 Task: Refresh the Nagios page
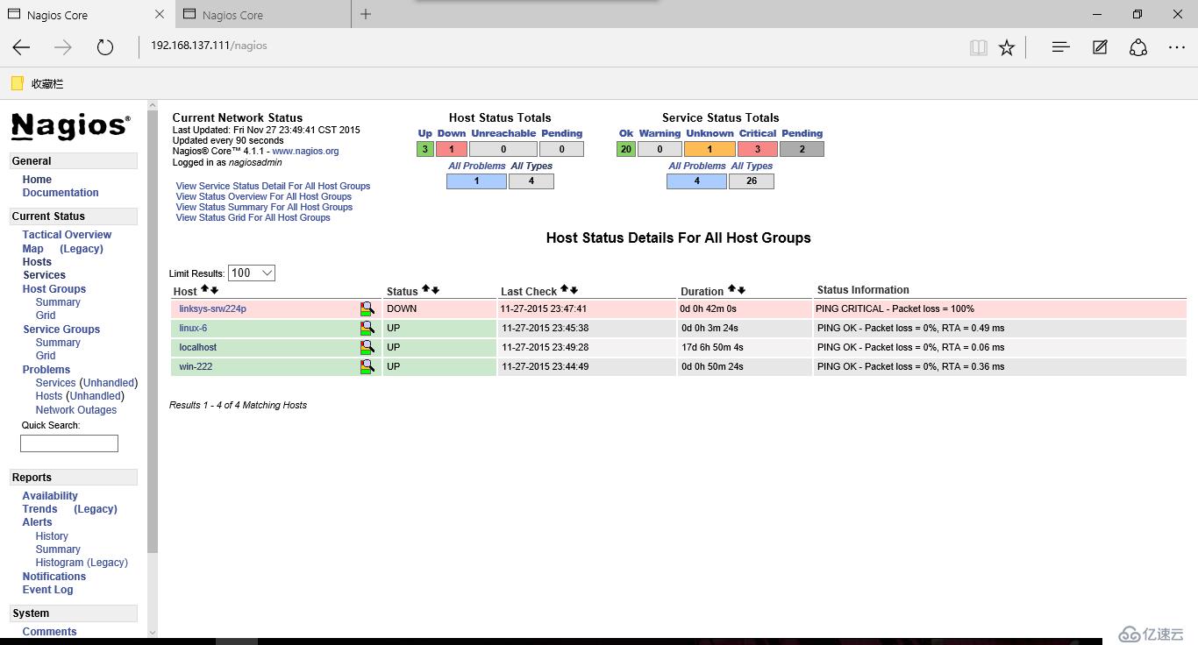tap(105, 47)
